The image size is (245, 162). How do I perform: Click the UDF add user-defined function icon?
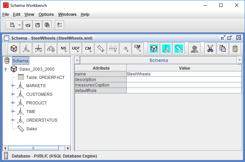coord(76,49)
